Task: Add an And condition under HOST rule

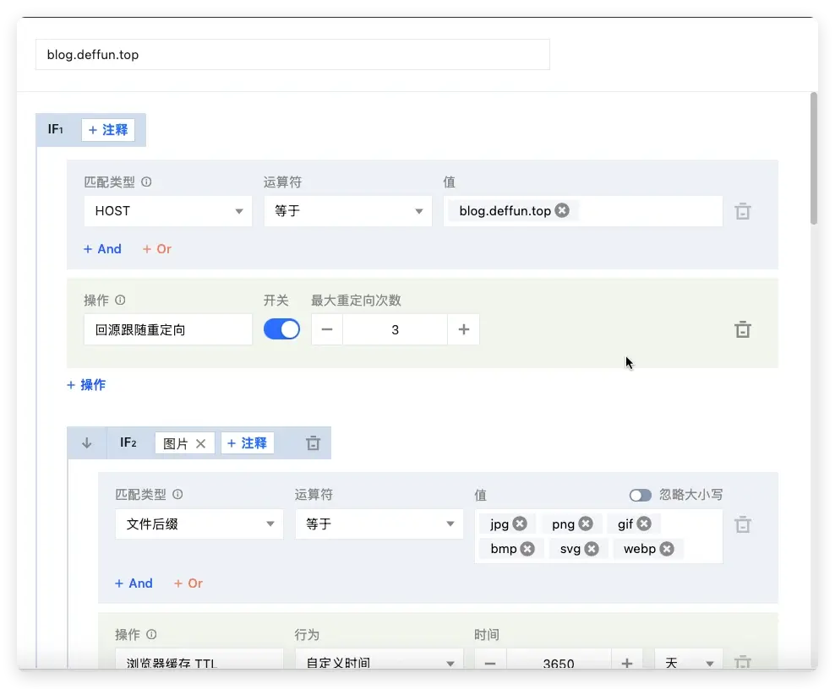Action: 102,249
